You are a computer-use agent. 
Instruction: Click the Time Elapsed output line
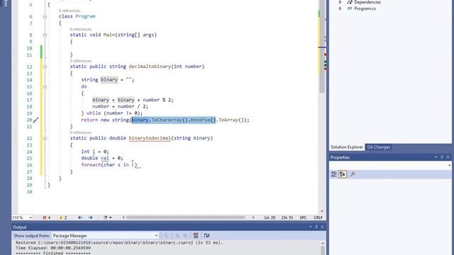point(53,248)
